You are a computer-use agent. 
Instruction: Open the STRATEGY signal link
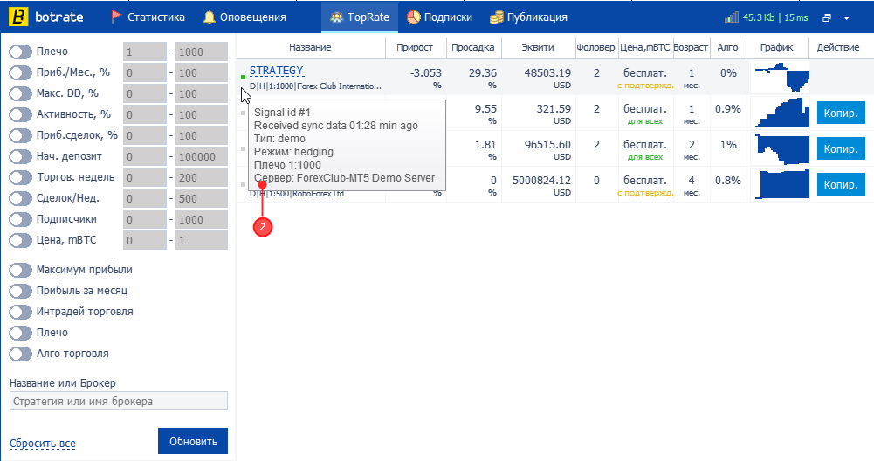pos(277,71)
